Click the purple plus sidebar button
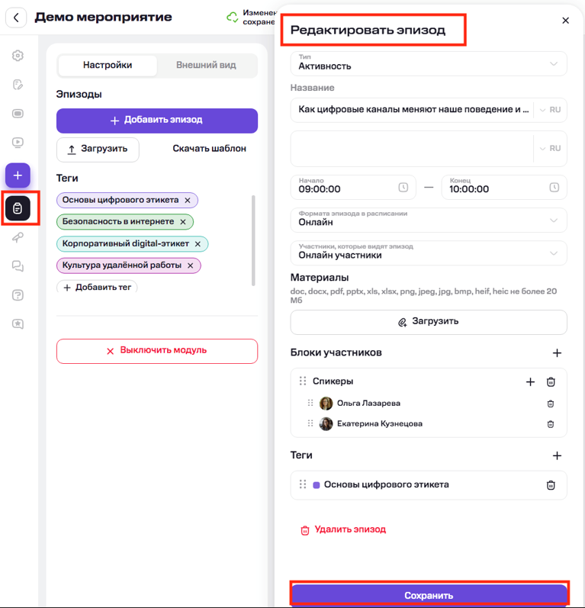 coord(18,175)
